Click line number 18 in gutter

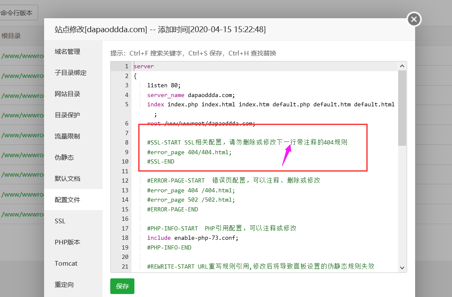tap(125, 238)
